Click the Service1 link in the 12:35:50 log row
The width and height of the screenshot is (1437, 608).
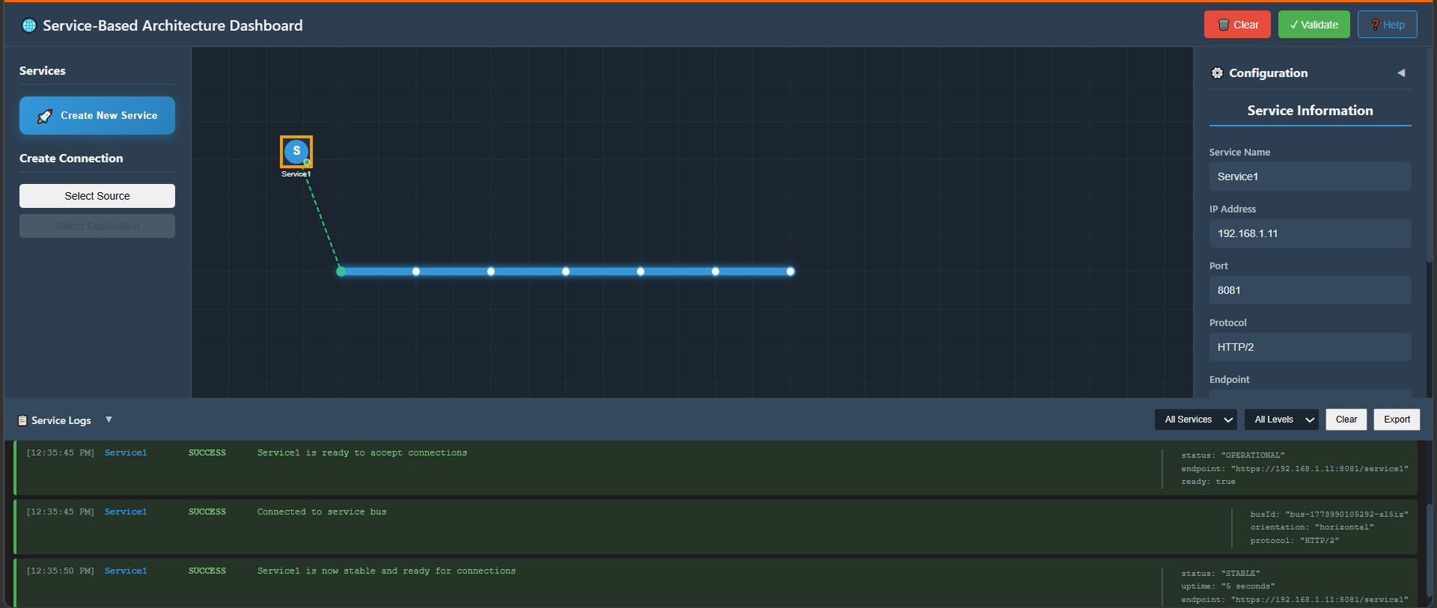click(126, 571)
